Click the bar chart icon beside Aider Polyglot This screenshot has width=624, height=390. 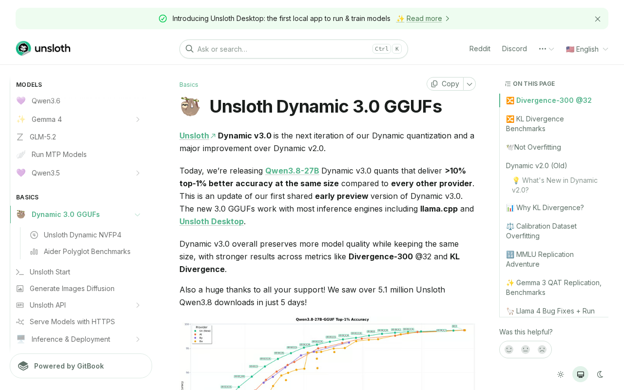coord(34,252)
